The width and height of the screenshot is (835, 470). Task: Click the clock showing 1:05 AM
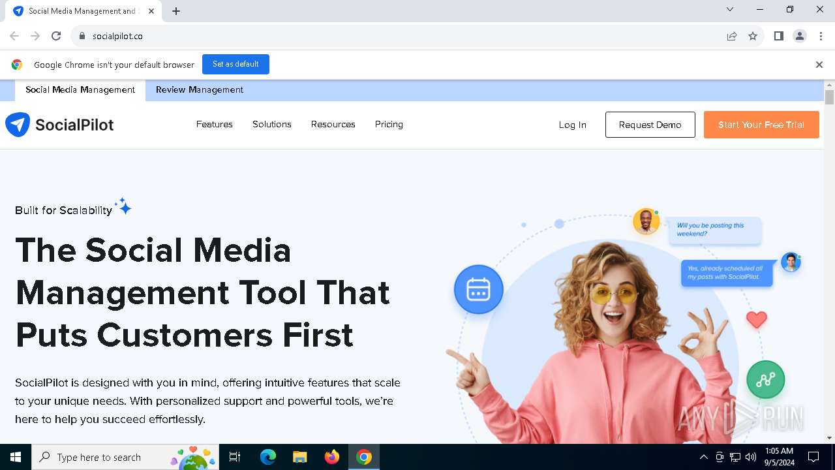[779, 457]
